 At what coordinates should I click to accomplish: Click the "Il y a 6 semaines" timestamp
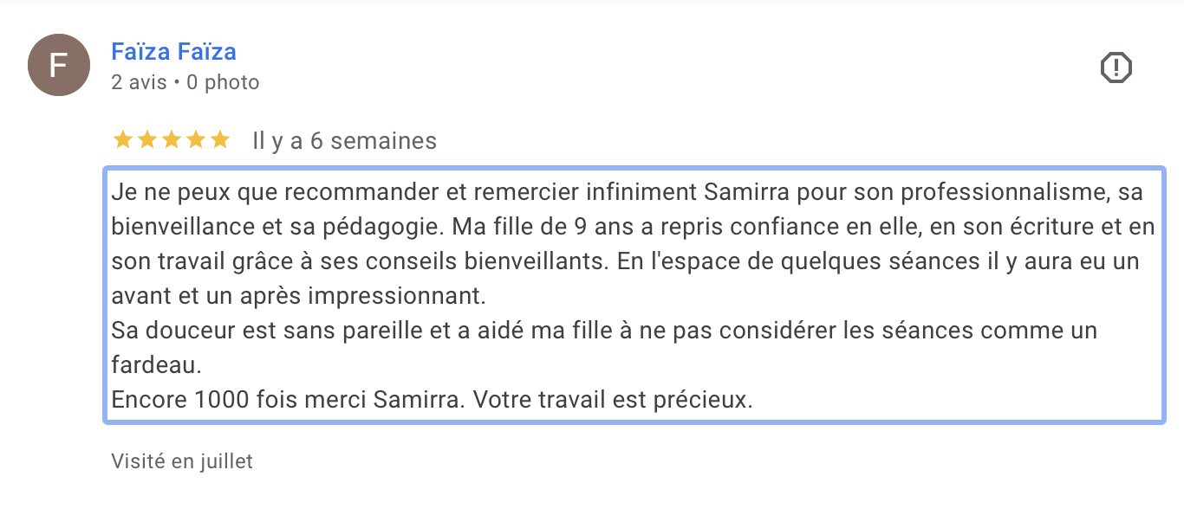point(344,140)
